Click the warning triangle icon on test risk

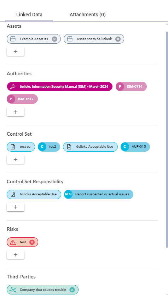13,242
